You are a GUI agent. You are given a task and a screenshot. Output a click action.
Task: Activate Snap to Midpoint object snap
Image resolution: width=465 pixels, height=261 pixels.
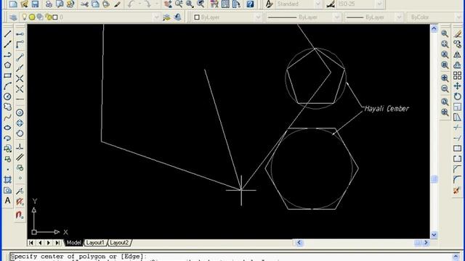tap(20, 68)
